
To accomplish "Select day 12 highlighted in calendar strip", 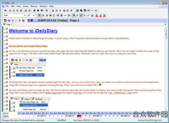I will coord(79,116).
